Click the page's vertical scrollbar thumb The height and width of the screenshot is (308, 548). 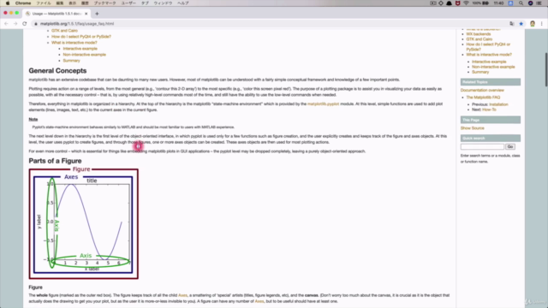pyautogui.click(x=546, y=69)
